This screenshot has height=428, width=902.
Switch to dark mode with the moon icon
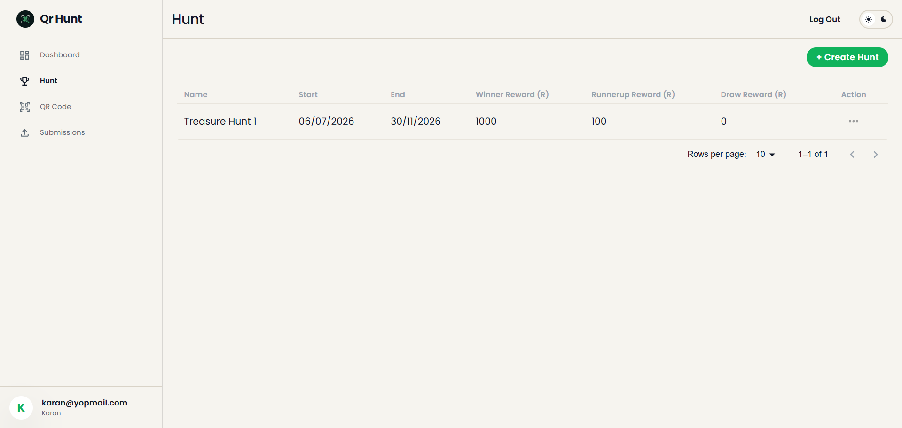coord(884,19)
